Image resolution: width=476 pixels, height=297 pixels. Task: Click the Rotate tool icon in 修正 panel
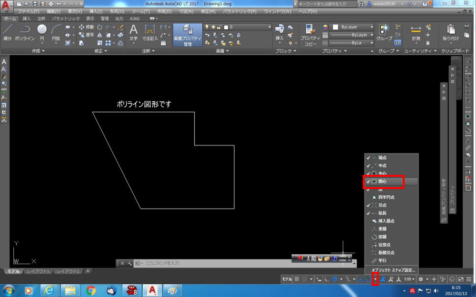(99, 27)
